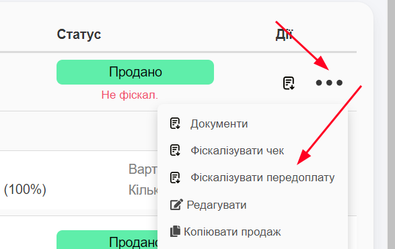Screen dimensions: 395x249
Task: Click the copy icon beside Копіювати продаж
Action: click(x=175, y=231)
